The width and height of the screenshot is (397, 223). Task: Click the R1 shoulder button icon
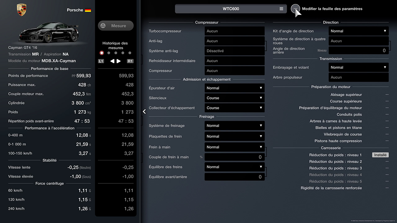[130, 61]
